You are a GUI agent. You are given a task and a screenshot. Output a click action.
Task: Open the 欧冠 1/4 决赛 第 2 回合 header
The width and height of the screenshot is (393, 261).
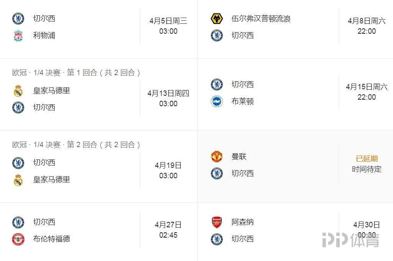76,145
